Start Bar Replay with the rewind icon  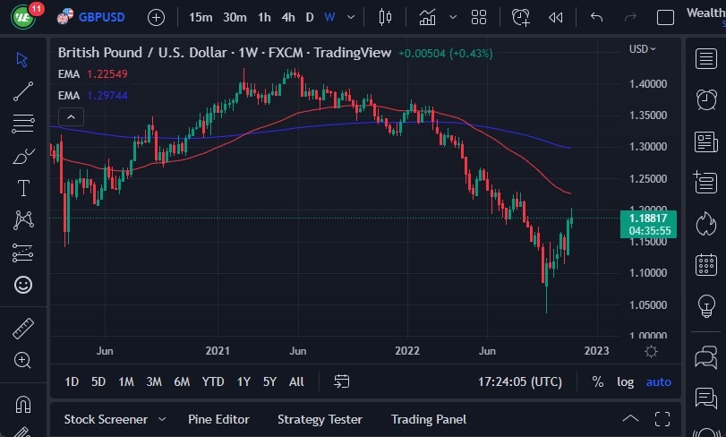(556, 17)
